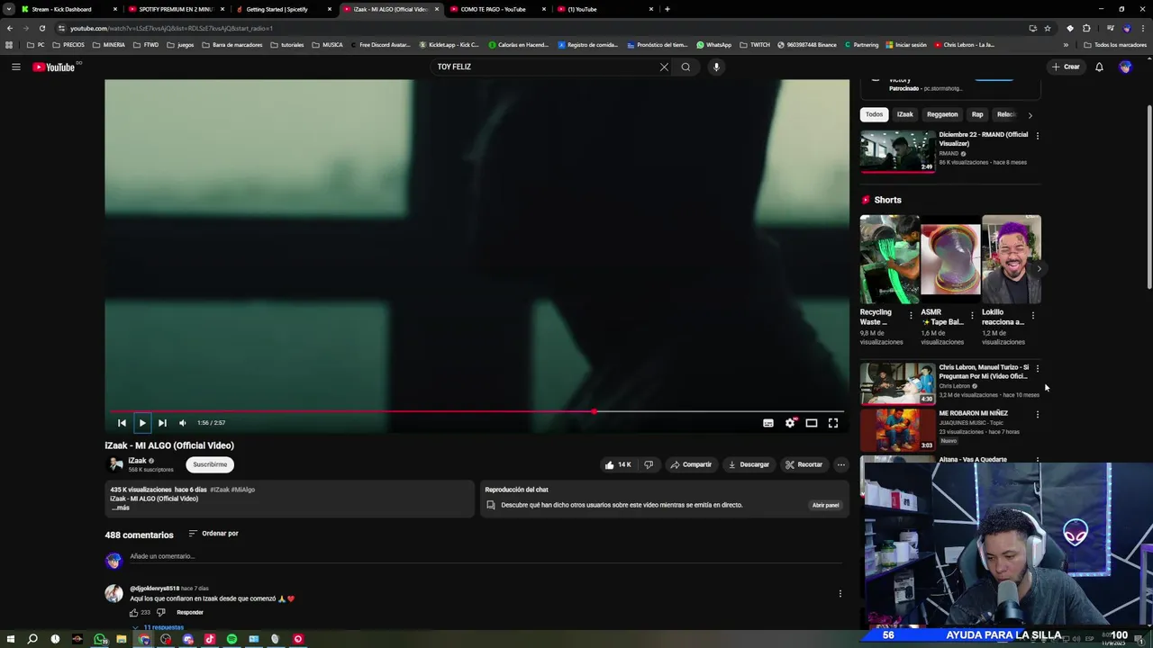1153x648 pixels.
Task: Open WhatsApp from the taskbar
Action: tap(99, 639)
